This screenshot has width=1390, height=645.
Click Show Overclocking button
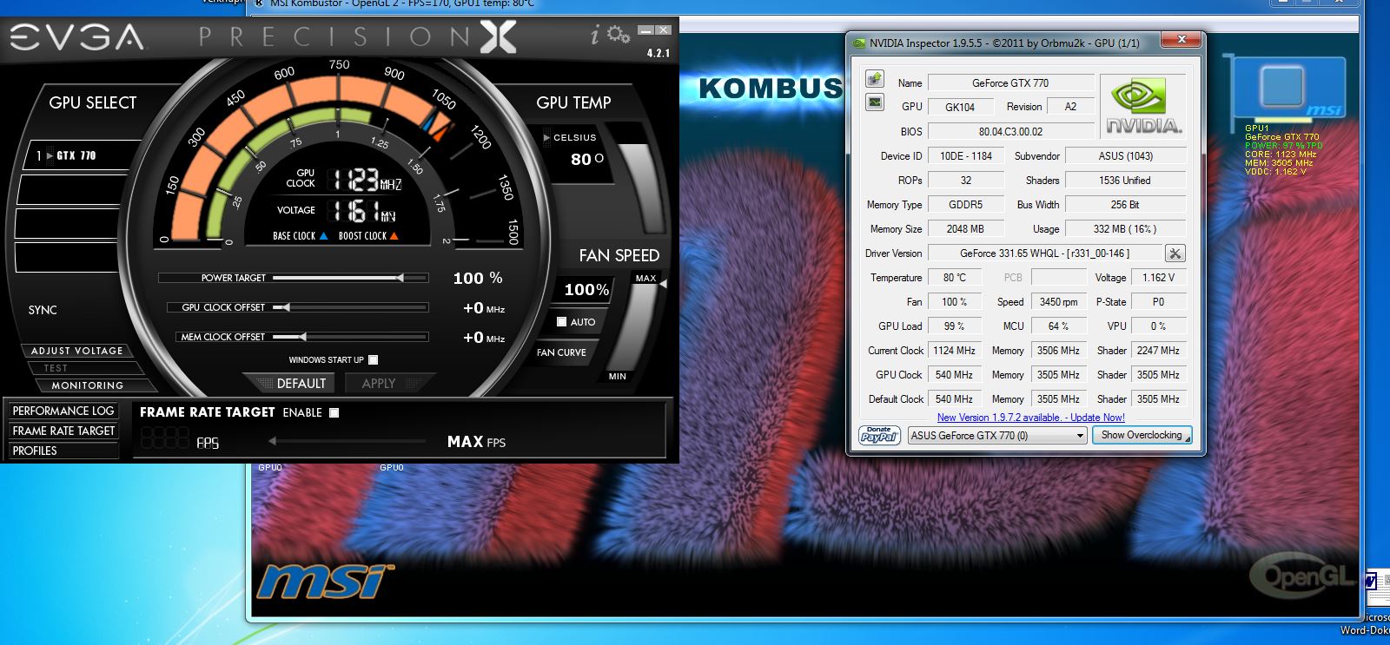tap(1142, 435)
